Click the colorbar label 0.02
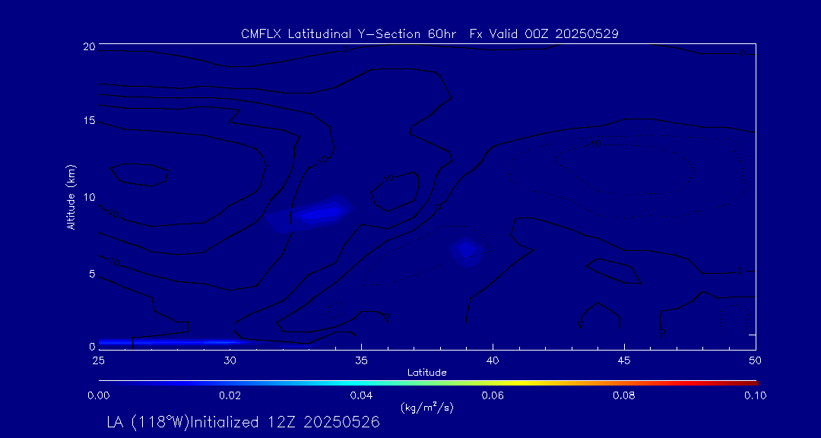This screenshot has height=438, width=821. (x=230, y=395)
